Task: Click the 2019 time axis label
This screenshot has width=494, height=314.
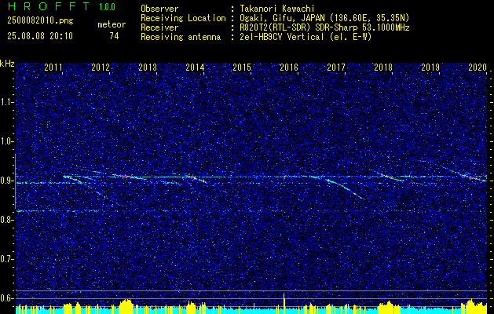Action: pyautogui.click(x=430, y=67)
